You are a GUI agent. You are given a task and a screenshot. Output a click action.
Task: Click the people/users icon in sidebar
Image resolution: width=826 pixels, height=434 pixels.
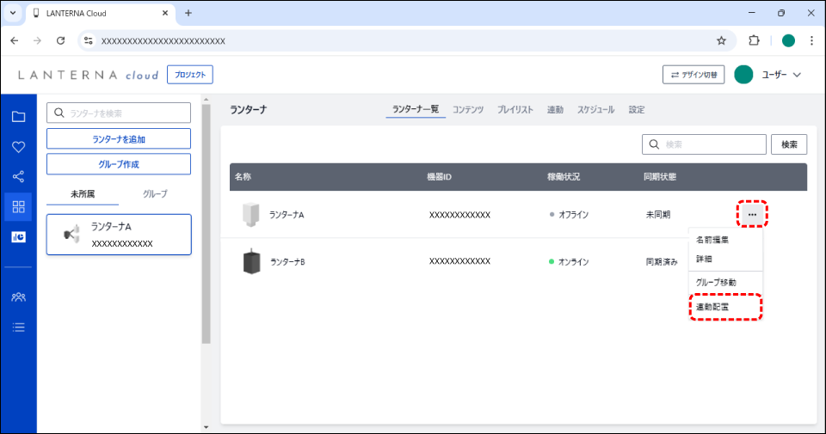tap(18, 296)
